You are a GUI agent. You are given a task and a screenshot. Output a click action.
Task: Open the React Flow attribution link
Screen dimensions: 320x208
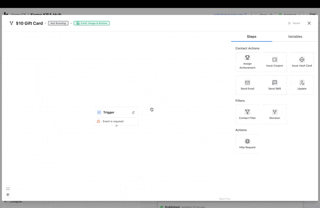pyautogui.click(x=224, y=199)
